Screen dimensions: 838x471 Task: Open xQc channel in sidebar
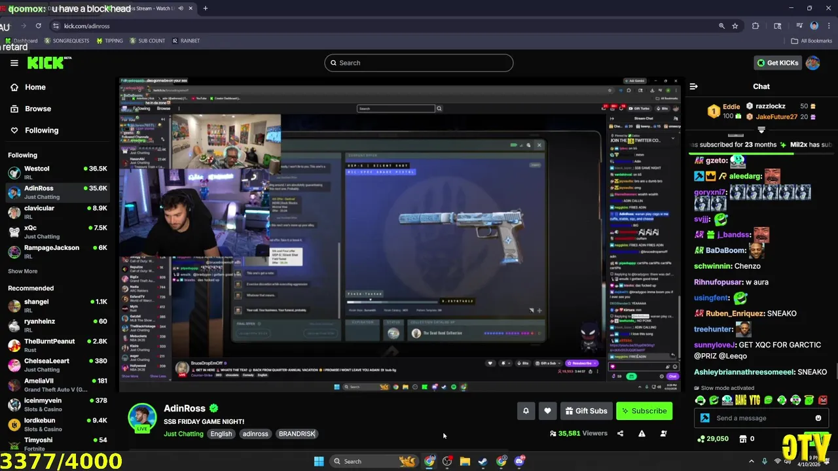click(58, 232)
